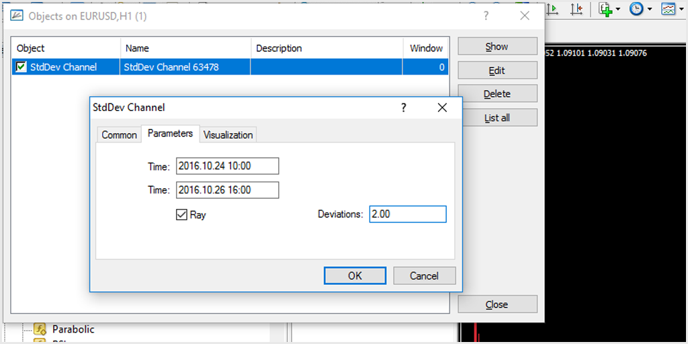Click the Objects window help question mark
Screen dimensions: 688x344
[x=486, y=16]
